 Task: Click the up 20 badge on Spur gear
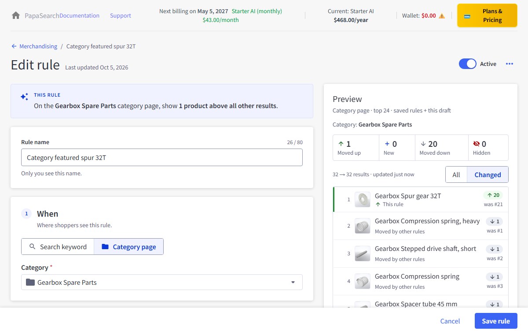493,195
